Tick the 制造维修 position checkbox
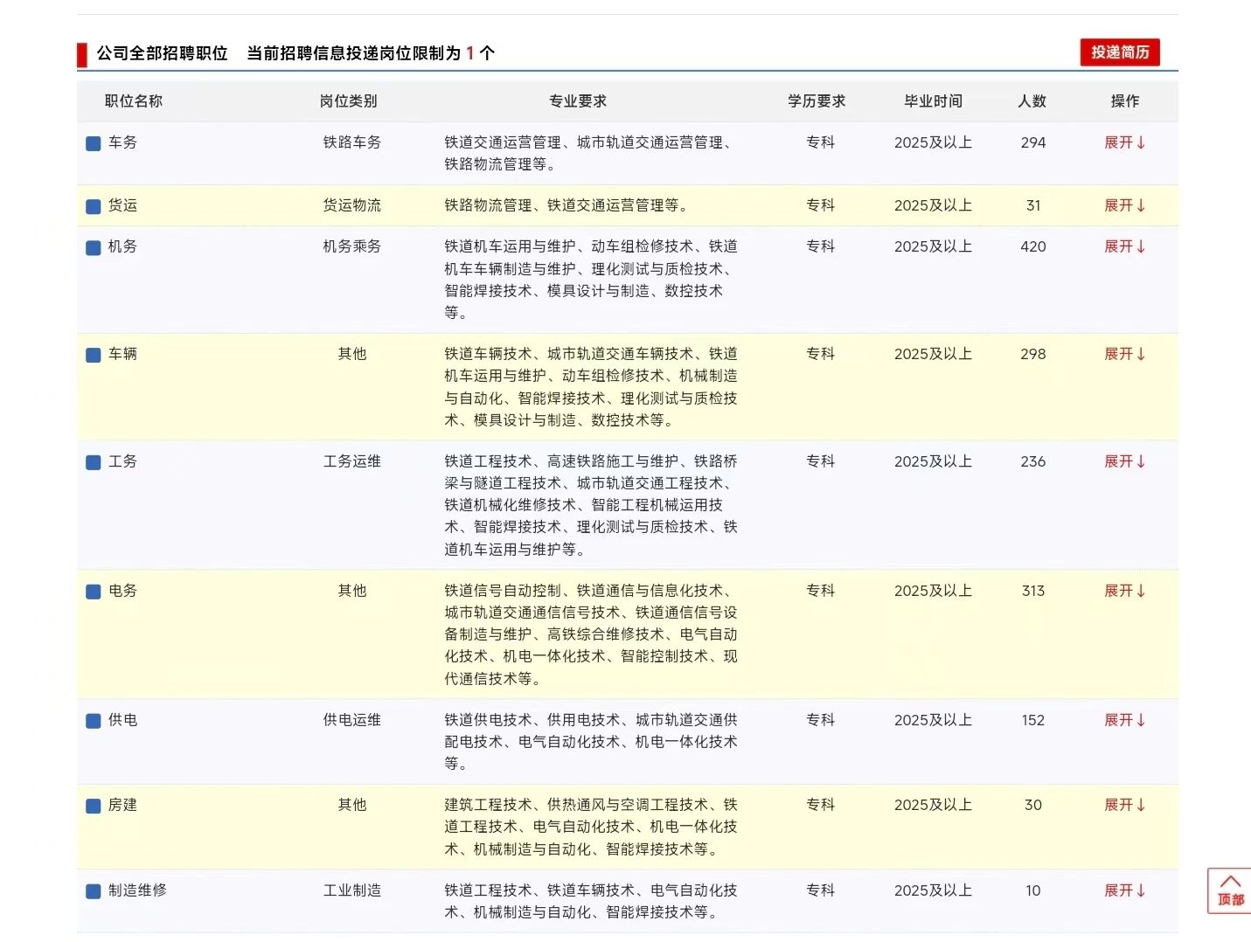 click(x=94, y=891)
